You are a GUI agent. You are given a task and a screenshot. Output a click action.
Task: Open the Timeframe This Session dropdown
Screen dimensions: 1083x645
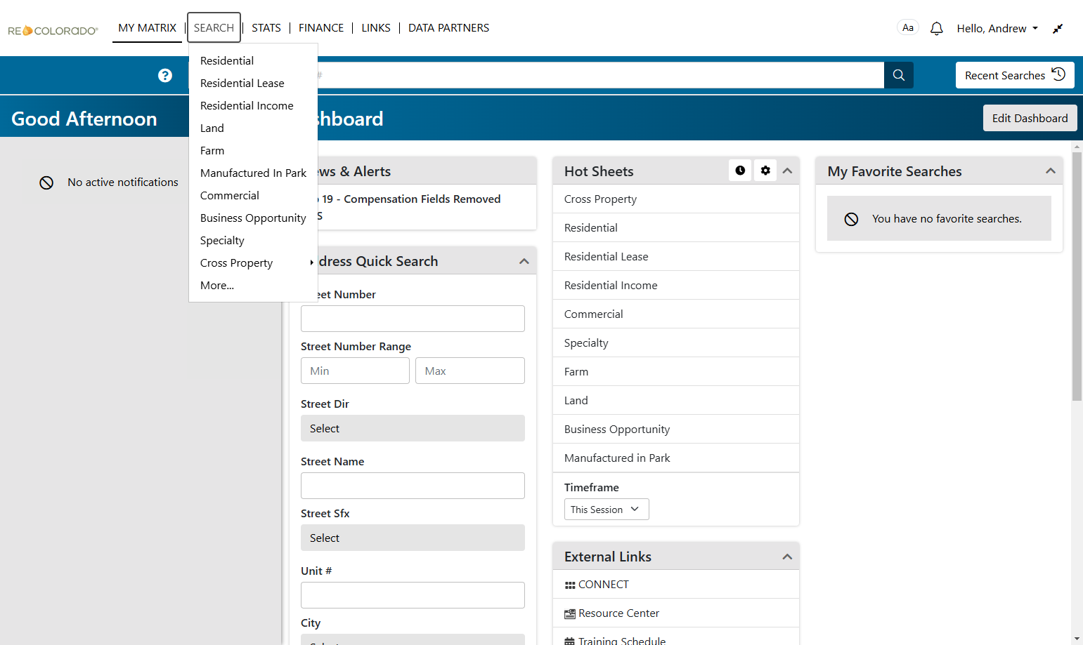(x=607, y=510)
